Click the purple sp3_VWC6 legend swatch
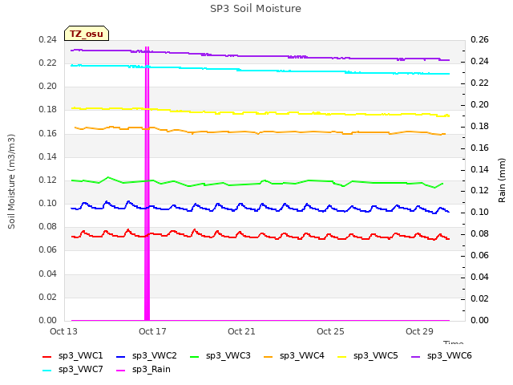 (416, 356)
